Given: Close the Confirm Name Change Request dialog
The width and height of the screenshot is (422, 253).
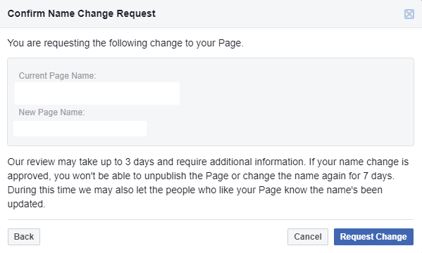Looking at the screenshot, I should tap(409, 14).
